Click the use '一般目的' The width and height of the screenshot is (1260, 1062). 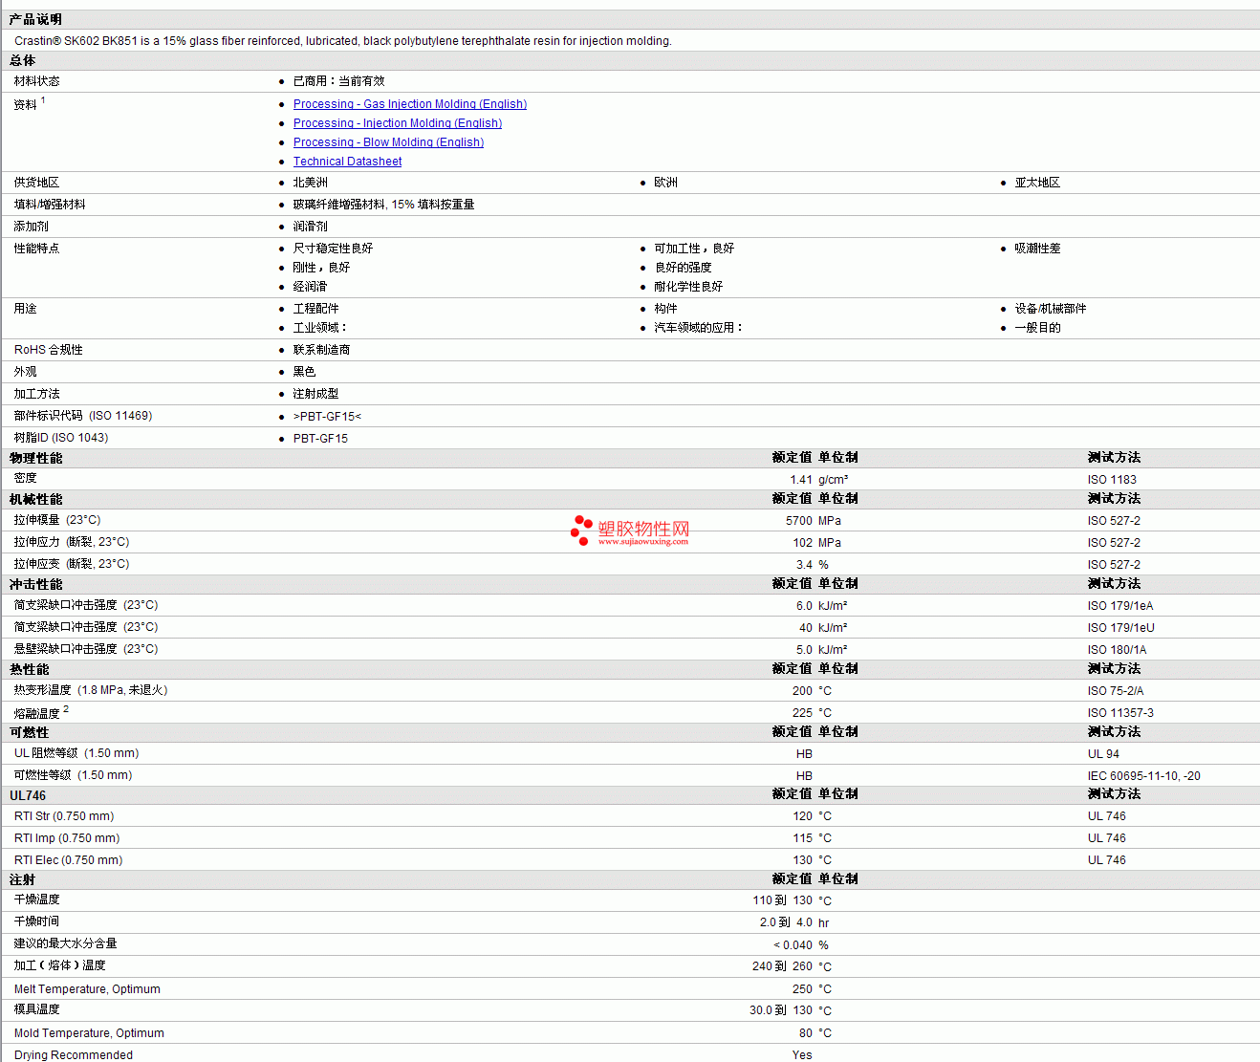click(1037, 328)
